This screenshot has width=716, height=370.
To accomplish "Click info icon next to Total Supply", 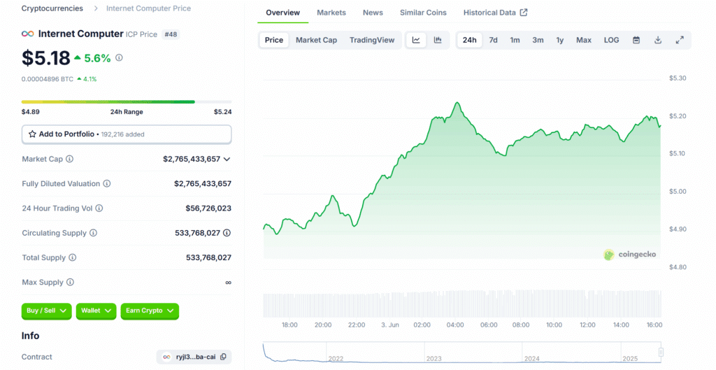I will pyautogui.click(x=73, y=257).
